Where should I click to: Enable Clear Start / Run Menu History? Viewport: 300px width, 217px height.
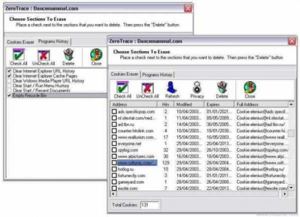9,86
